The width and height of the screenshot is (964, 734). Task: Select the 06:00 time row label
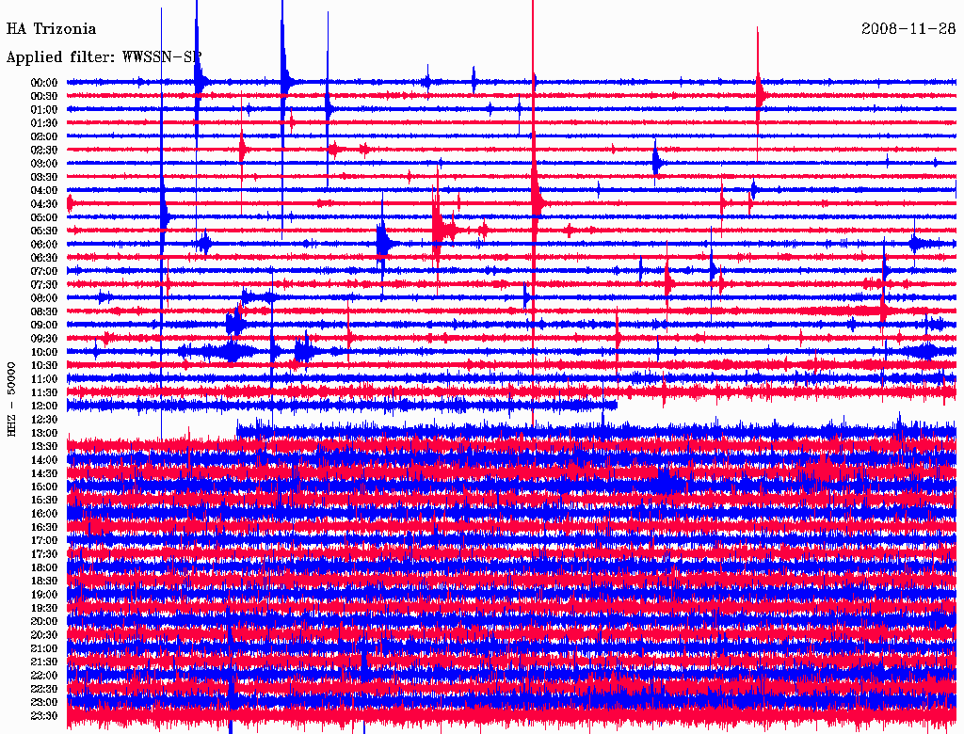(44, 245)
